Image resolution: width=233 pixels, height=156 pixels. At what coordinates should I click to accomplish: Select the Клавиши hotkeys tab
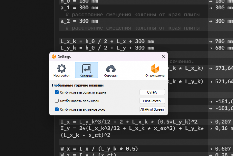click(86, 70)
